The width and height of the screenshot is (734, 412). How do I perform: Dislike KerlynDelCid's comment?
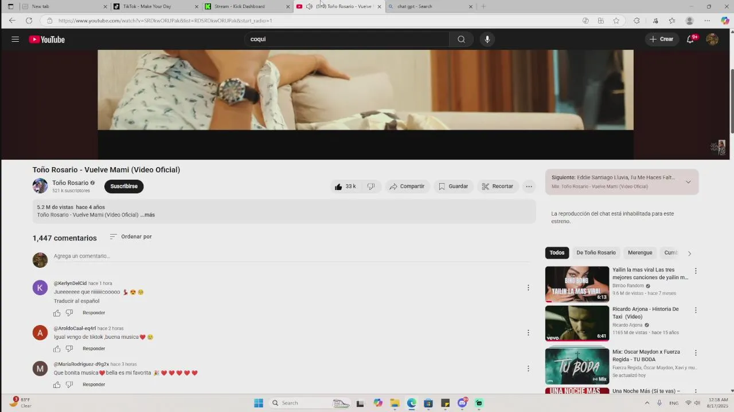pos(69,313)
